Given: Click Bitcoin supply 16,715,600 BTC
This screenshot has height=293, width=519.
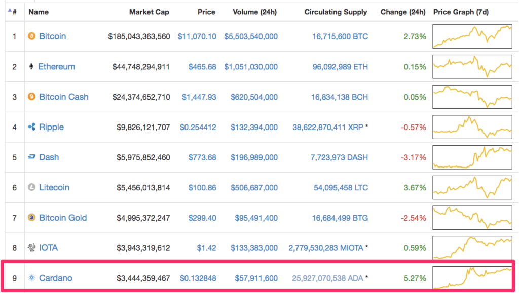Looking at the screenshot, I should click(x=340, y=36).
